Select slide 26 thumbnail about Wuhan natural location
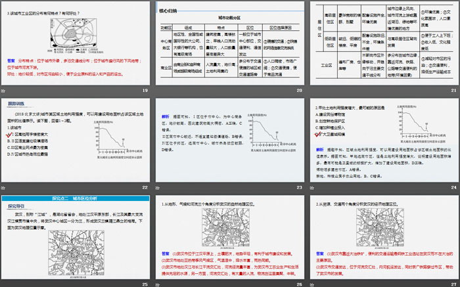The width and height of the screenshot is (460, 287). (230, 237)
